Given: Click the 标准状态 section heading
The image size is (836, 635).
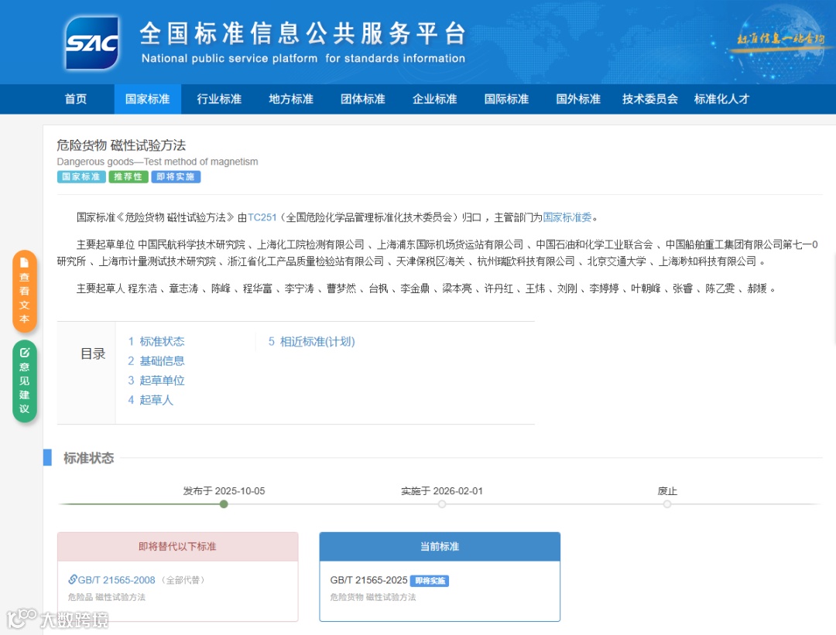Looking at the screenshot, I should 88,458.
